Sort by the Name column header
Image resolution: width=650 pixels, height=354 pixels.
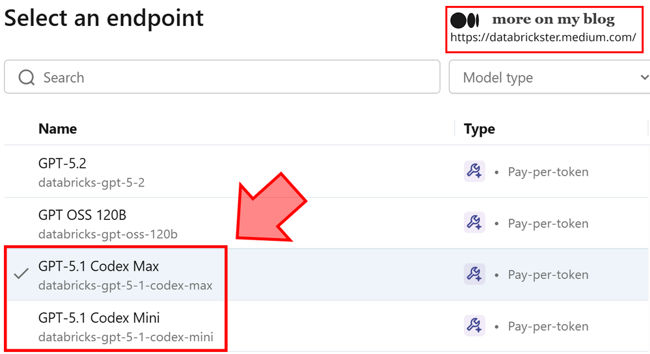(x=57, y=129)
